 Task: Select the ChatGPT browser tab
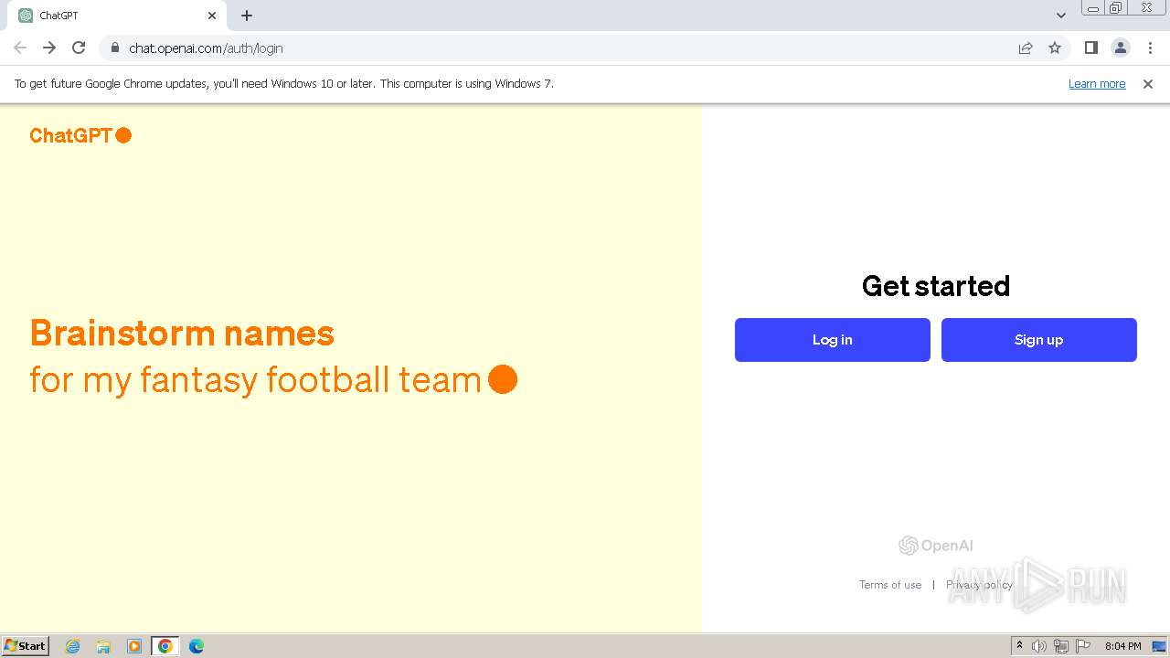pos(119,16)
